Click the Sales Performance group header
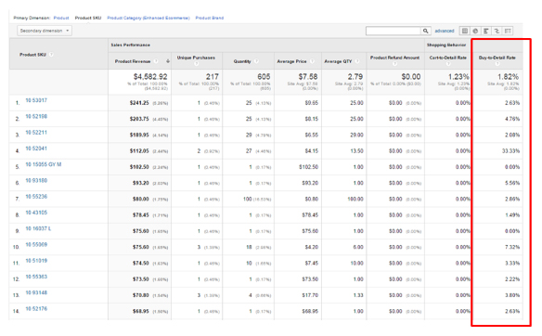This screenshot has width=542, height=336. [130, 45]
